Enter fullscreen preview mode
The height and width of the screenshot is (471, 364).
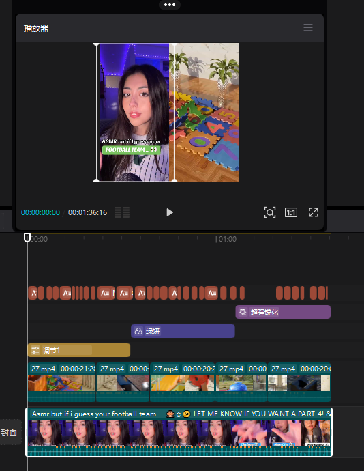[x=314, y=212]
